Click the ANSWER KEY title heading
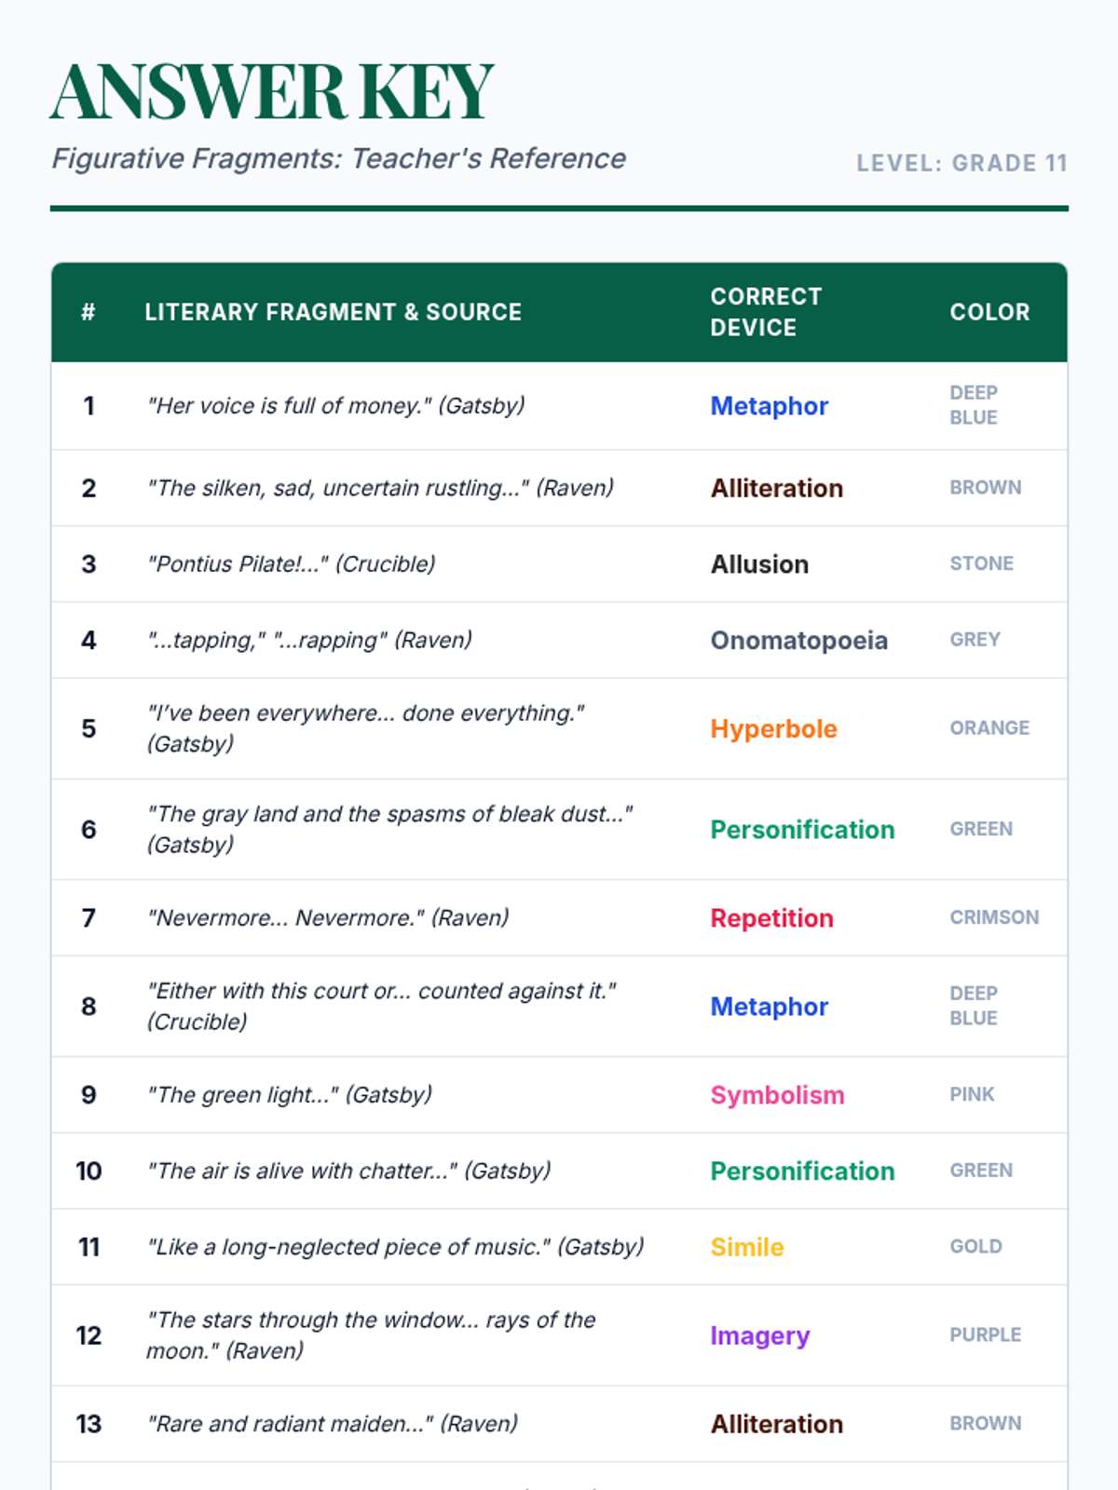Viewport: 1118px width, 1490px height. coord(271,91)
